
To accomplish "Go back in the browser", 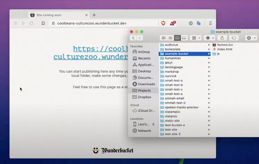I will [x=15, y=23].
